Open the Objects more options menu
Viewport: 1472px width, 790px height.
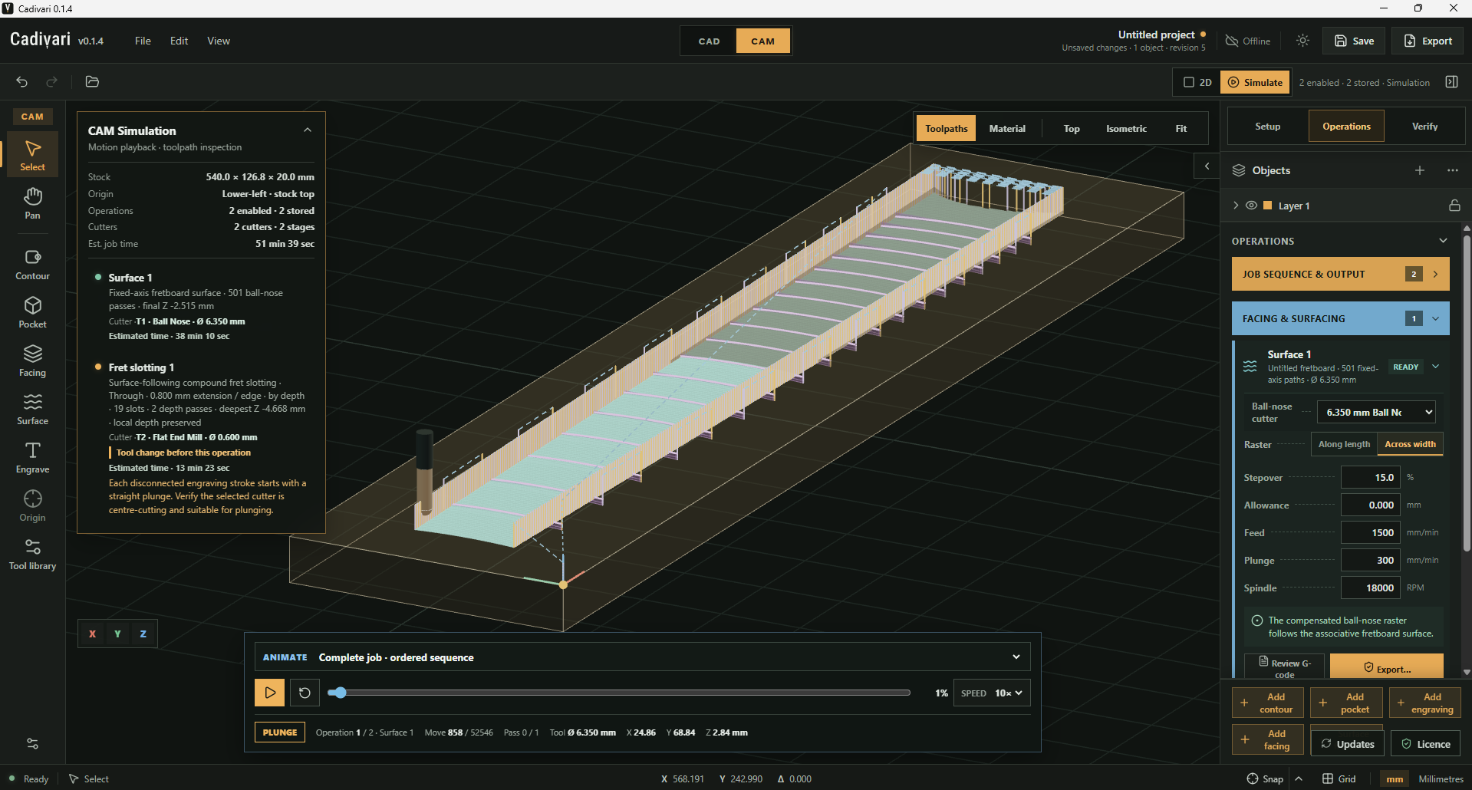[1452, 170]
